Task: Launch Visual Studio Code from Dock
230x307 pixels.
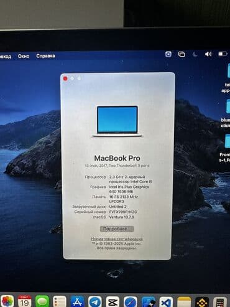Action: (166, 301)
